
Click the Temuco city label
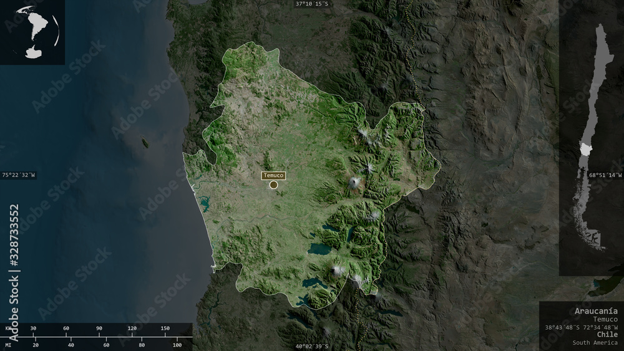273,175
